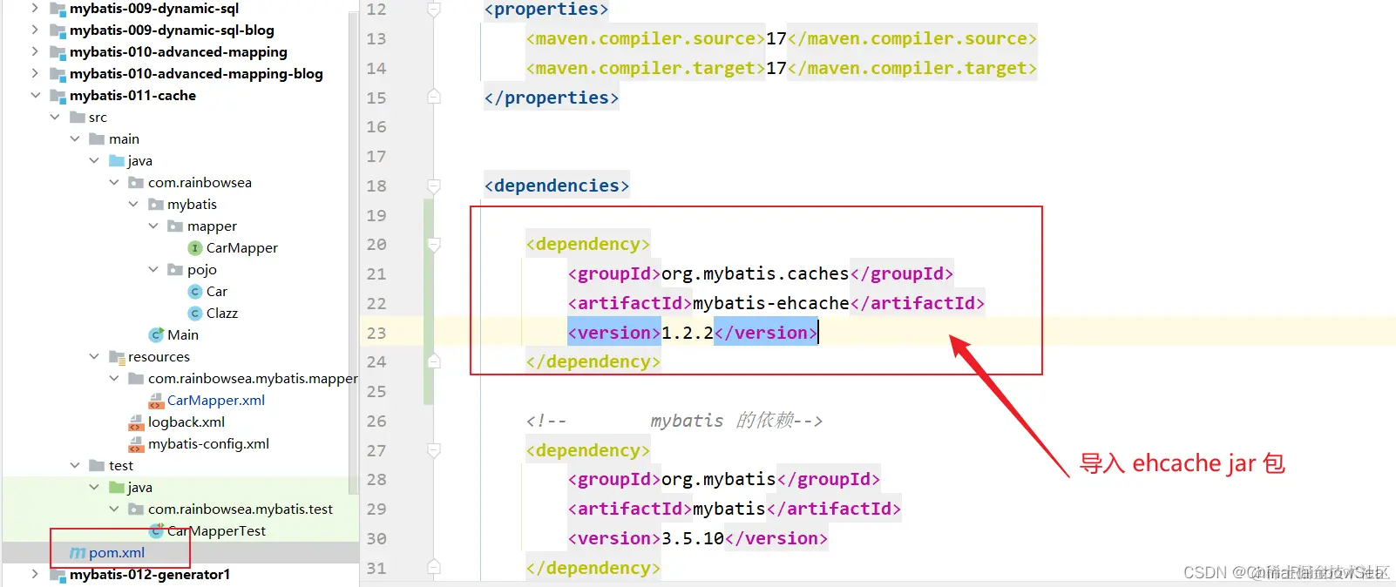The image size is (1396, 587).
Task: Collapse the pojo package
Action: pyautogui.click(x=153, y=270)
